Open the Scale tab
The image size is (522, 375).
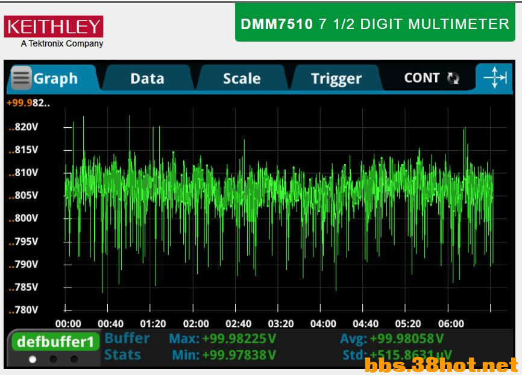(x=242, y=78)
